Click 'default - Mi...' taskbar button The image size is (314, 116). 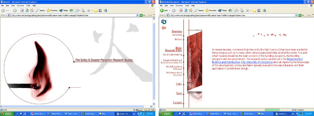(123, 114)
